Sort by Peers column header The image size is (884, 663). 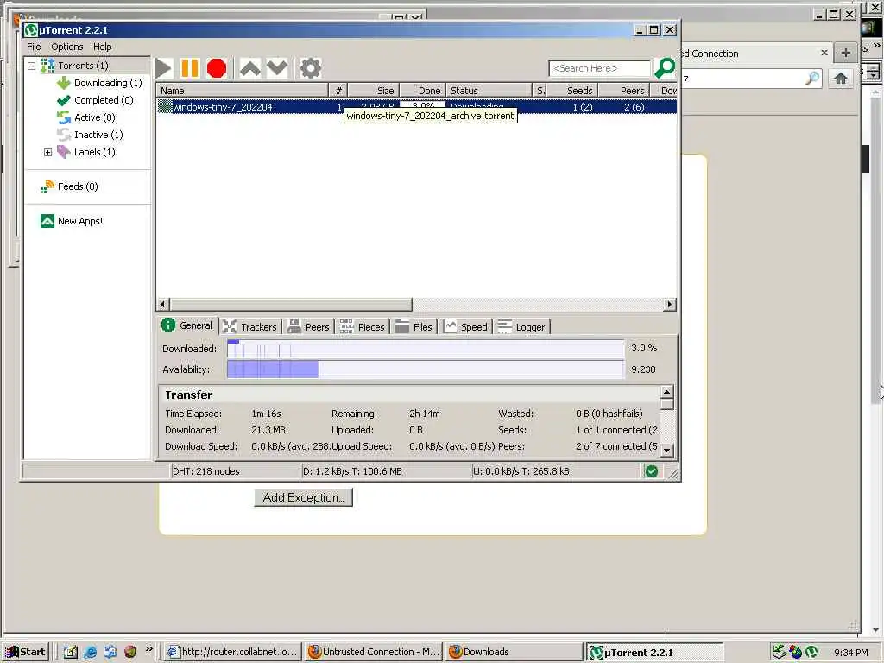click(x=624, y=90)
